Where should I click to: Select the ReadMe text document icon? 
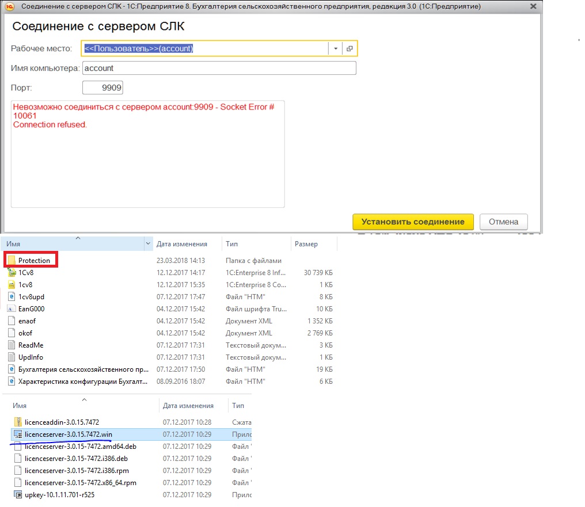click(12, 345)
